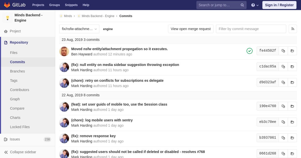Image resolution: width=301 pixels, height=158 pixels.
Task: Copy commit SHA fe44502f
Action: [x=283, y=51]
